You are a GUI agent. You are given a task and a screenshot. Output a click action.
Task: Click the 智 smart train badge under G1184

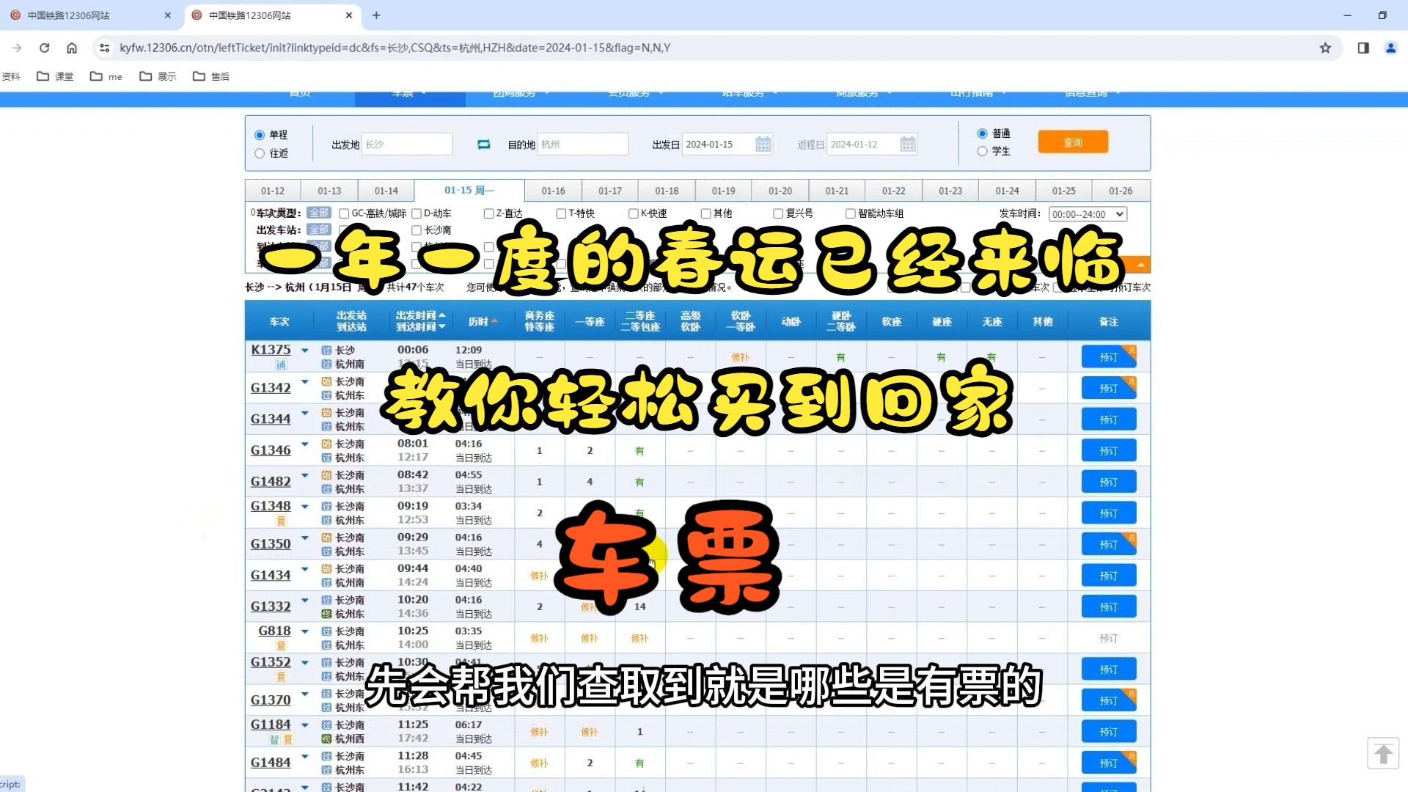(274, 739)
